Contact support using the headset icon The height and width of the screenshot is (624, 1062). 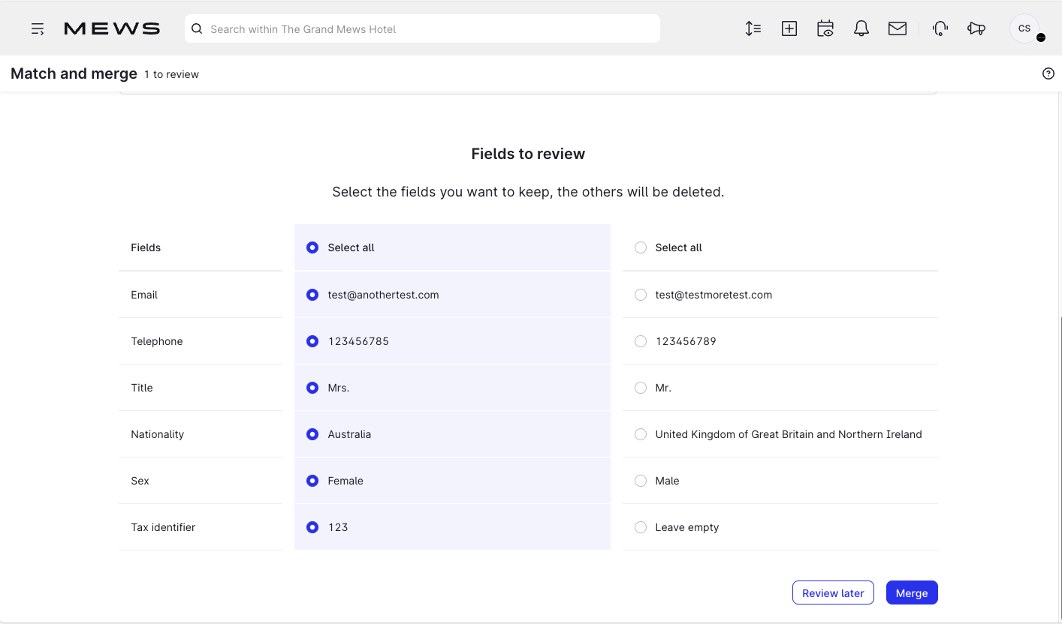(x=940, y=28)
